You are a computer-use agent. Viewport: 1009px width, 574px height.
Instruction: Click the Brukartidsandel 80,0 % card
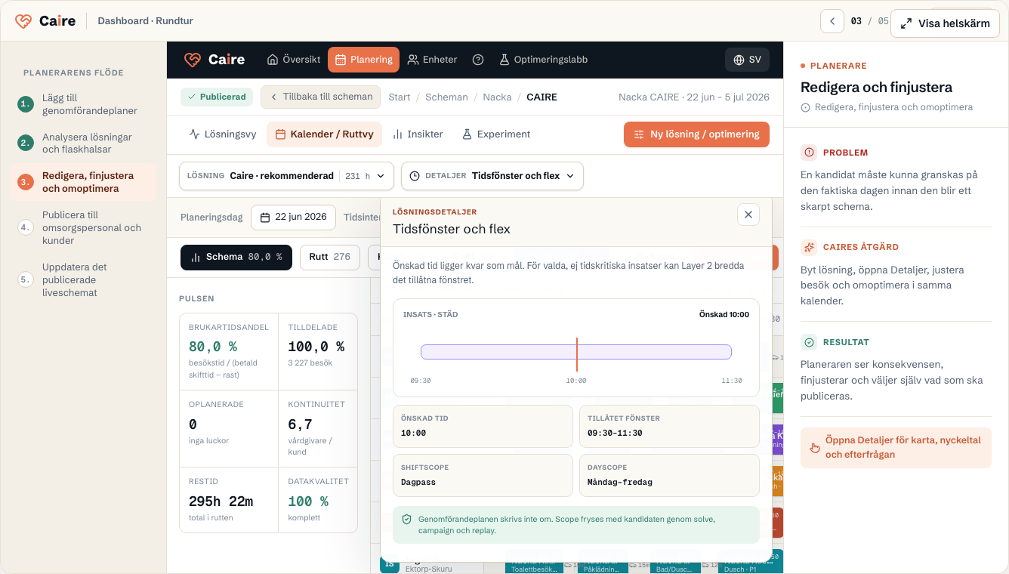[x=229, y=352]
